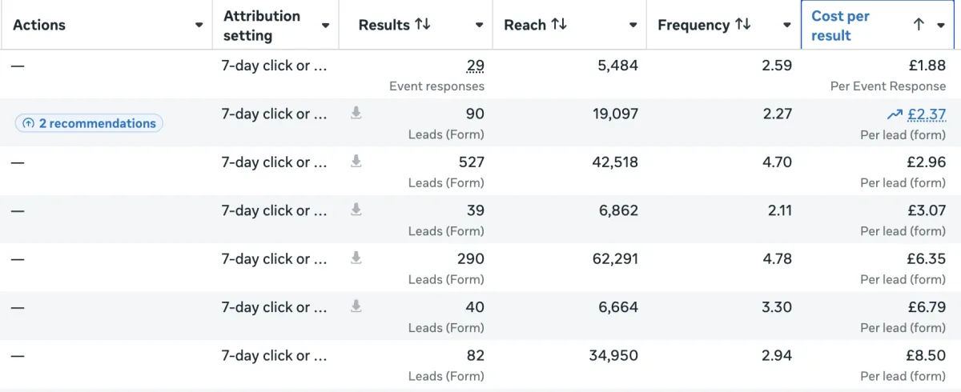Open the Attribution setting column dropdown
This screenshot has height=392, width=961.
click(325, 25)
